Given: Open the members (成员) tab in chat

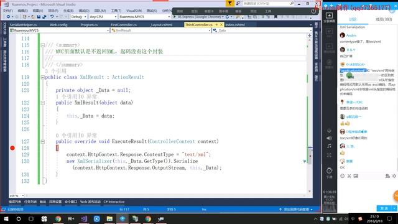Looking at the screenshot, I should point(384,19).
